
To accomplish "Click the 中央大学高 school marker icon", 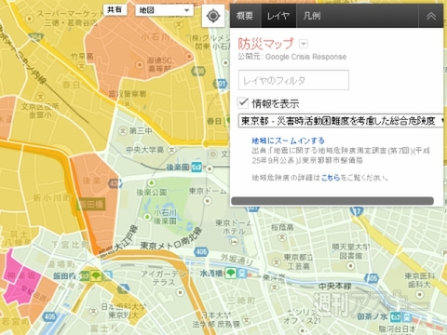I will coord(171,150).
